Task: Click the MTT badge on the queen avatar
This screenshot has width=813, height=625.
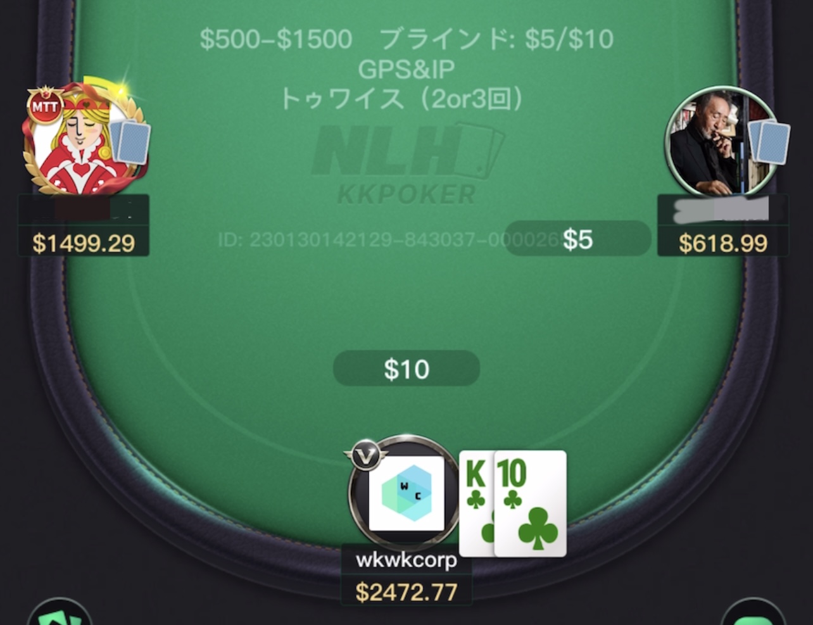Action: (45, 106)
